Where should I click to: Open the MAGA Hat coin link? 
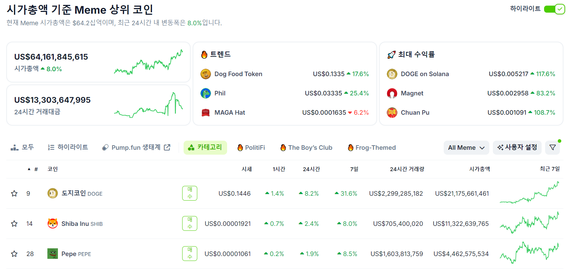point(230,113)
